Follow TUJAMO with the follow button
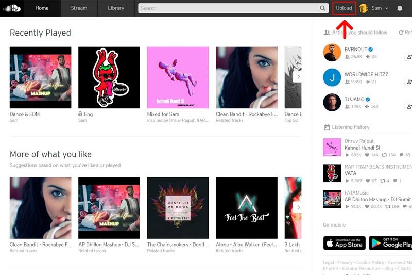Image resolution: width=412 pixels, height=275 pixels. (408, 107)
